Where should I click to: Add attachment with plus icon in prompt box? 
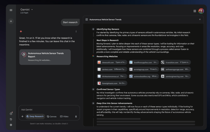tap(22, 116)
